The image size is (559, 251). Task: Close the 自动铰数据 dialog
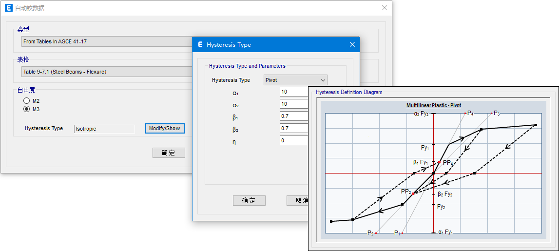(385, 8)
